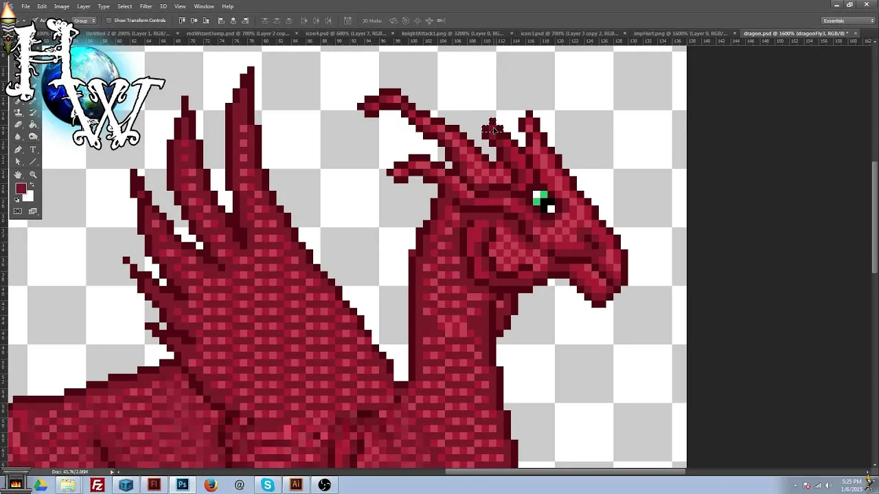Click the white background color swatch

click(x=30, y=197)
